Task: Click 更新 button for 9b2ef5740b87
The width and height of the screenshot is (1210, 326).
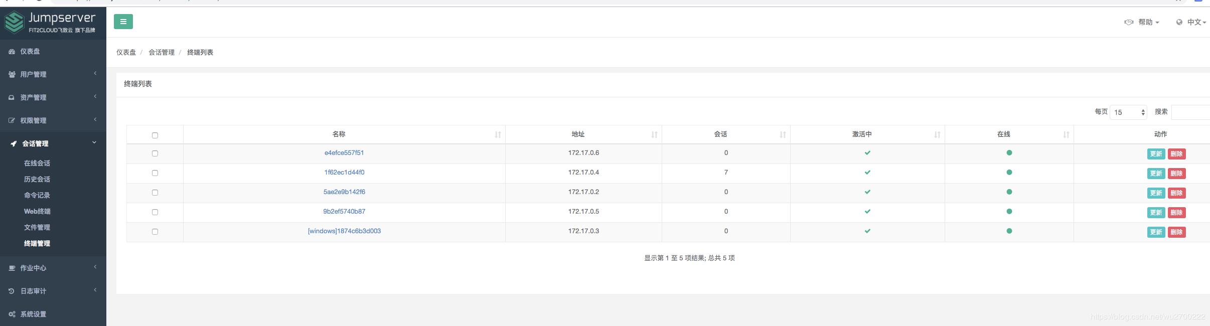Action: coord(1156,213)
